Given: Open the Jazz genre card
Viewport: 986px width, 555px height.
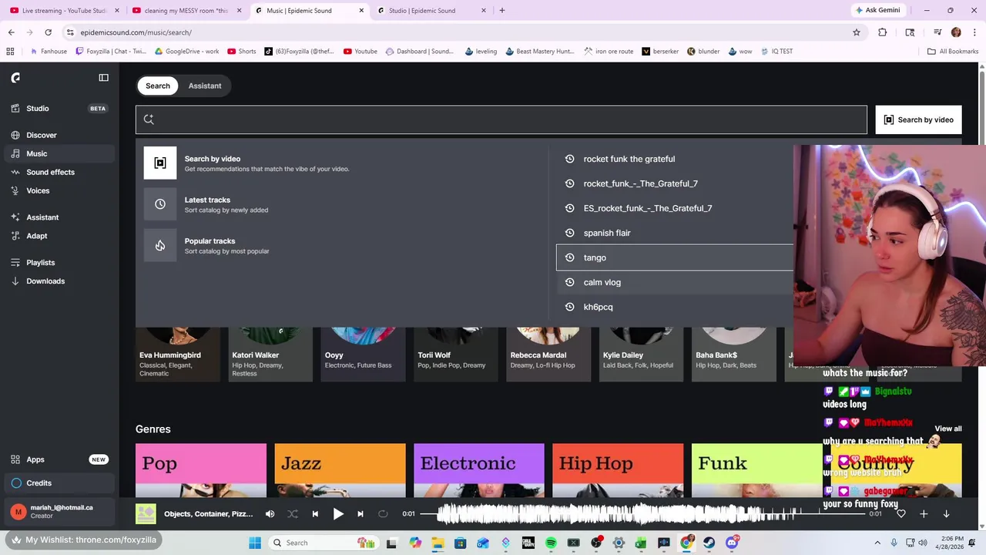Looking at the screenshot, I should tap(340, 470).
